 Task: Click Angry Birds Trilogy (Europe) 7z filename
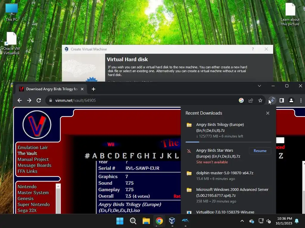[220, 127]
